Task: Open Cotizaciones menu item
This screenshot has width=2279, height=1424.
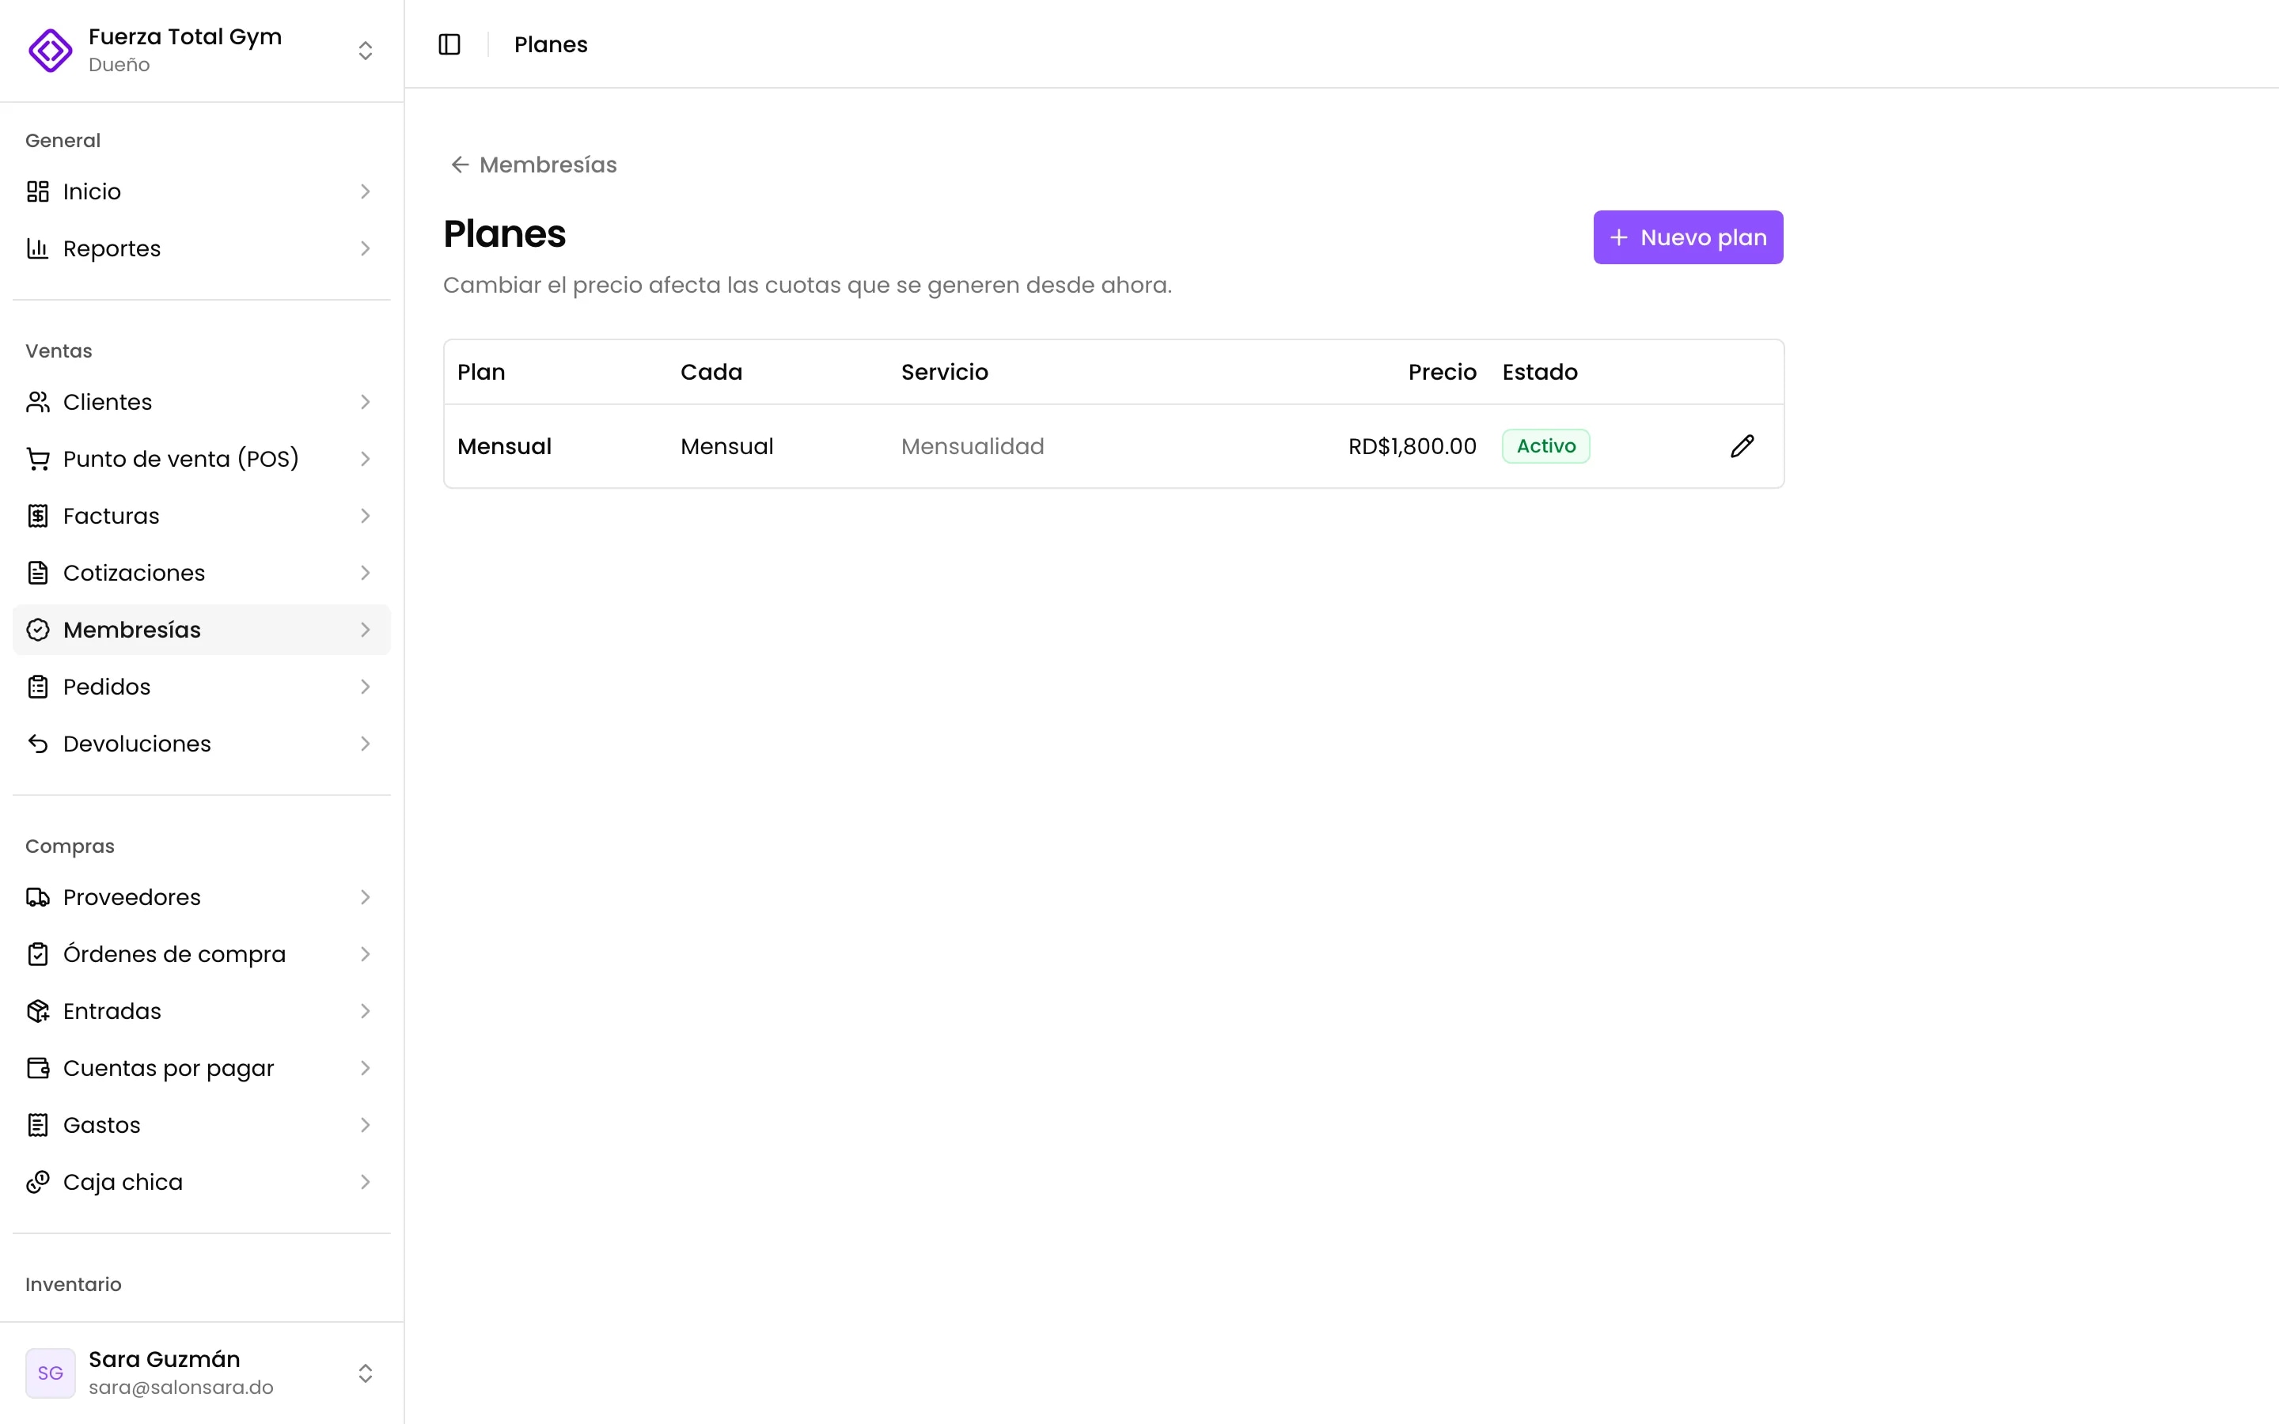Action: (202, 573)
